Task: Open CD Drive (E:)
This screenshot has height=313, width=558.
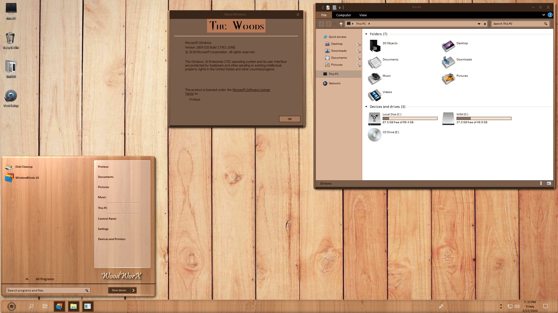Action: point(384,135)
